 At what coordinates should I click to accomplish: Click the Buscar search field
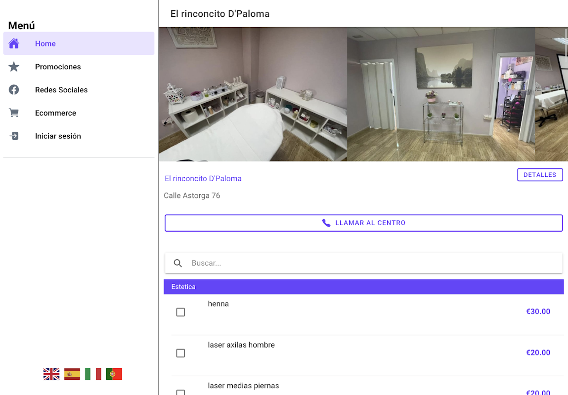point(364,263)
